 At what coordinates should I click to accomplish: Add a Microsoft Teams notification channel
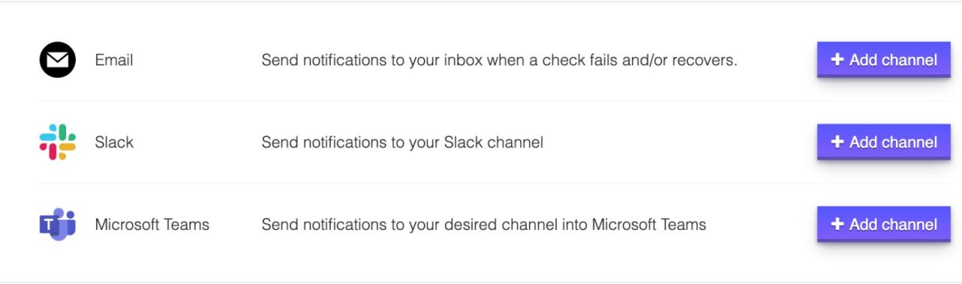(x=884, y=224)
